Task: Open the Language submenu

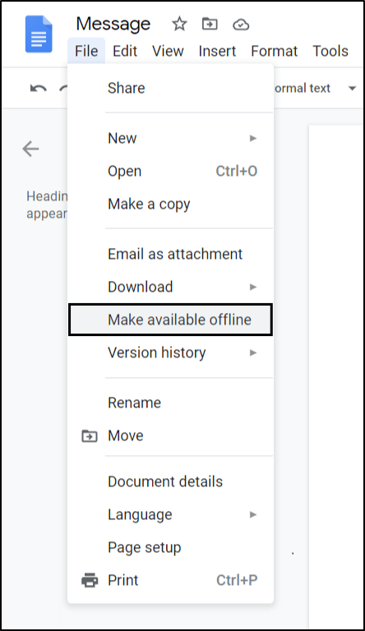Action: 170,514
